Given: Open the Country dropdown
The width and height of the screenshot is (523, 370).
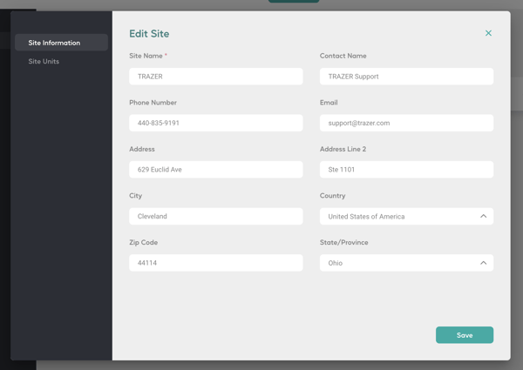Looking at the screenshot, I should point(406,216).
